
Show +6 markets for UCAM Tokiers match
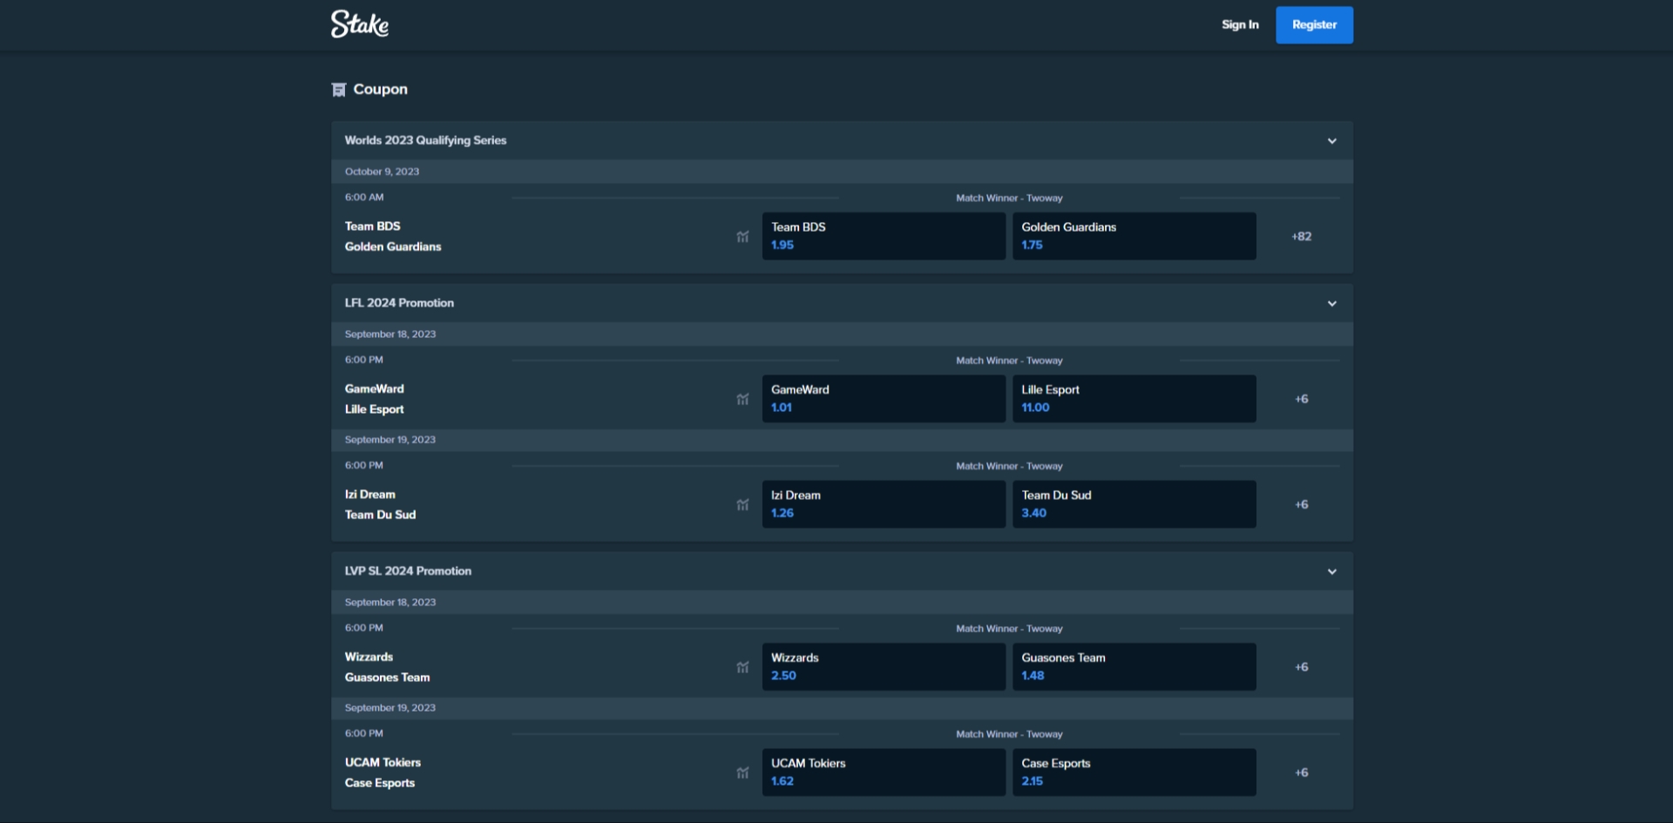coord(1301,772)
